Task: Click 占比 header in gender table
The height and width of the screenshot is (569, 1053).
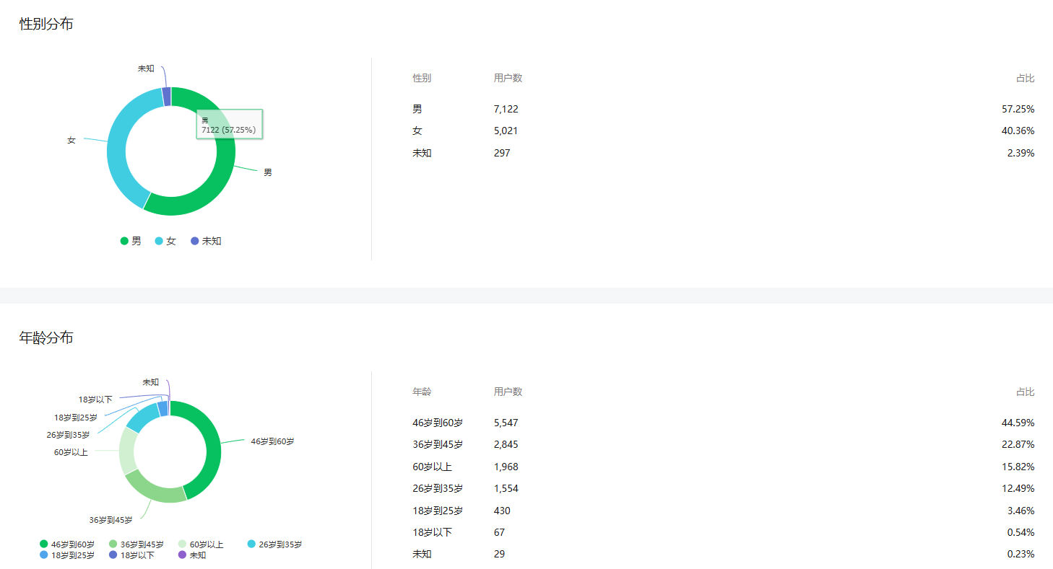Action: (x=1026, y=78)
